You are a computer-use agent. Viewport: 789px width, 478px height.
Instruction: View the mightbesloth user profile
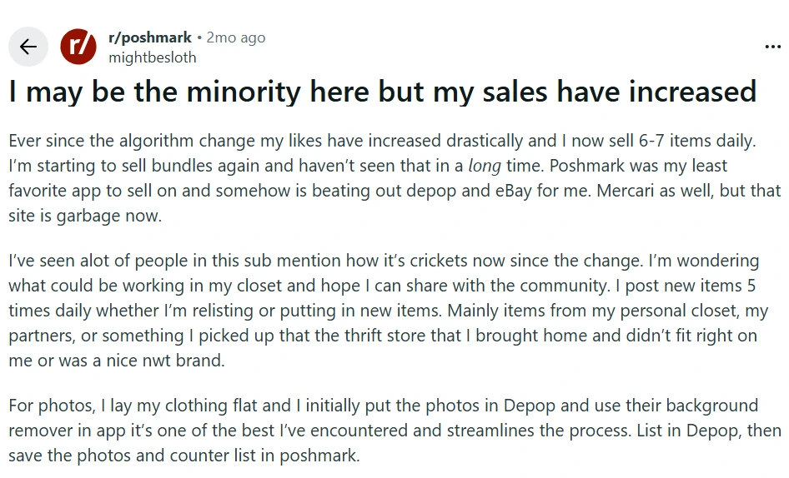[x=153, y=57]
